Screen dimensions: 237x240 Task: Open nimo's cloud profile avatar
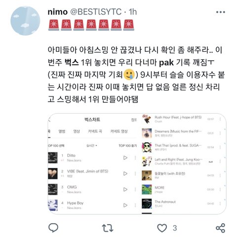[x=25, y=21]
